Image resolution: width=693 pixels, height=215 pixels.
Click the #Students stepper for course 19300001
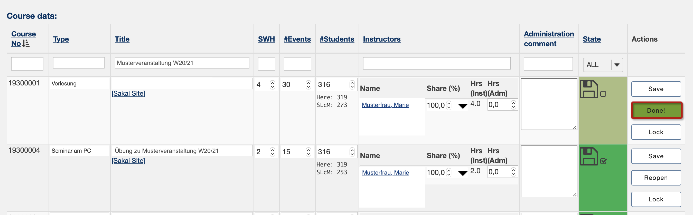point(352,84)
